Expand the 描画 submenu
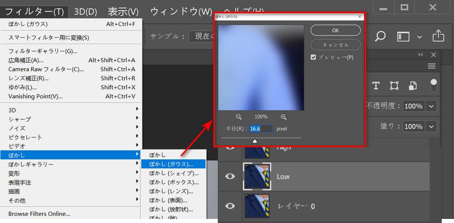The image size is (454, 223). pos(71,191)
